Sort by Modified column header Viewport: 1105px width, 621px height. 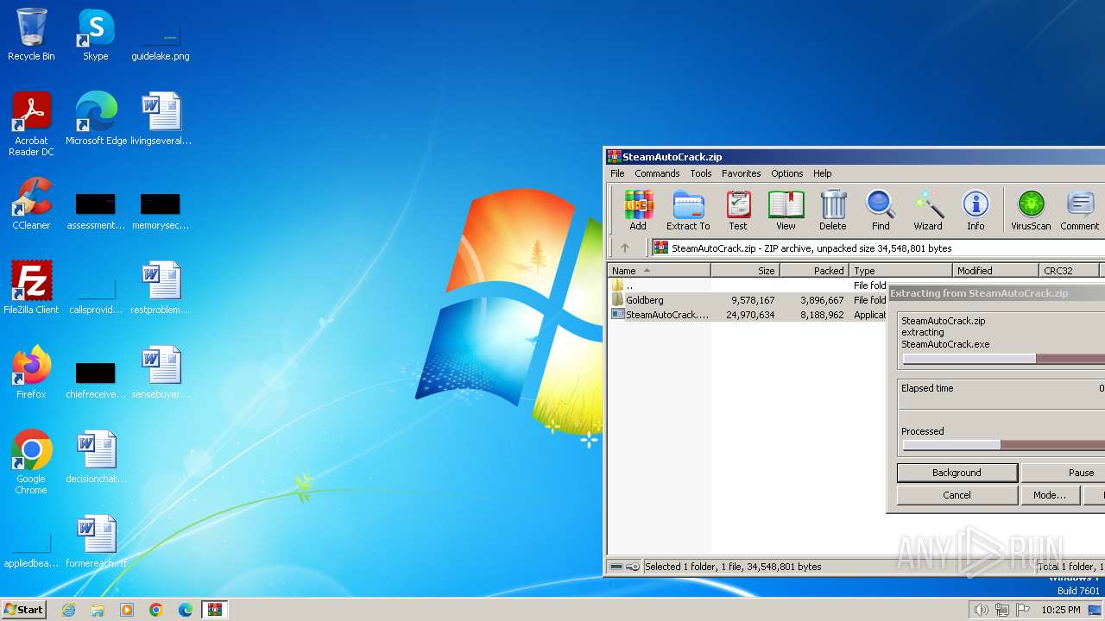[995, 271]
